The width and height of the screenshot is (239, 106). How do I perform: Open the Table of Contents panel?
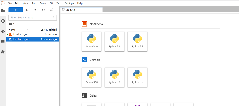click(x=3, y=41)
